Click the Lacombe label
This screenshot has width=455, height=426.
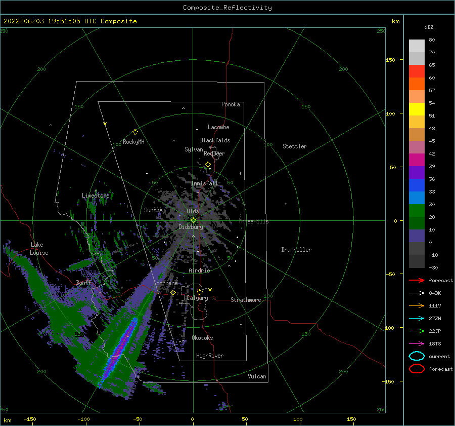click(218, 127)
